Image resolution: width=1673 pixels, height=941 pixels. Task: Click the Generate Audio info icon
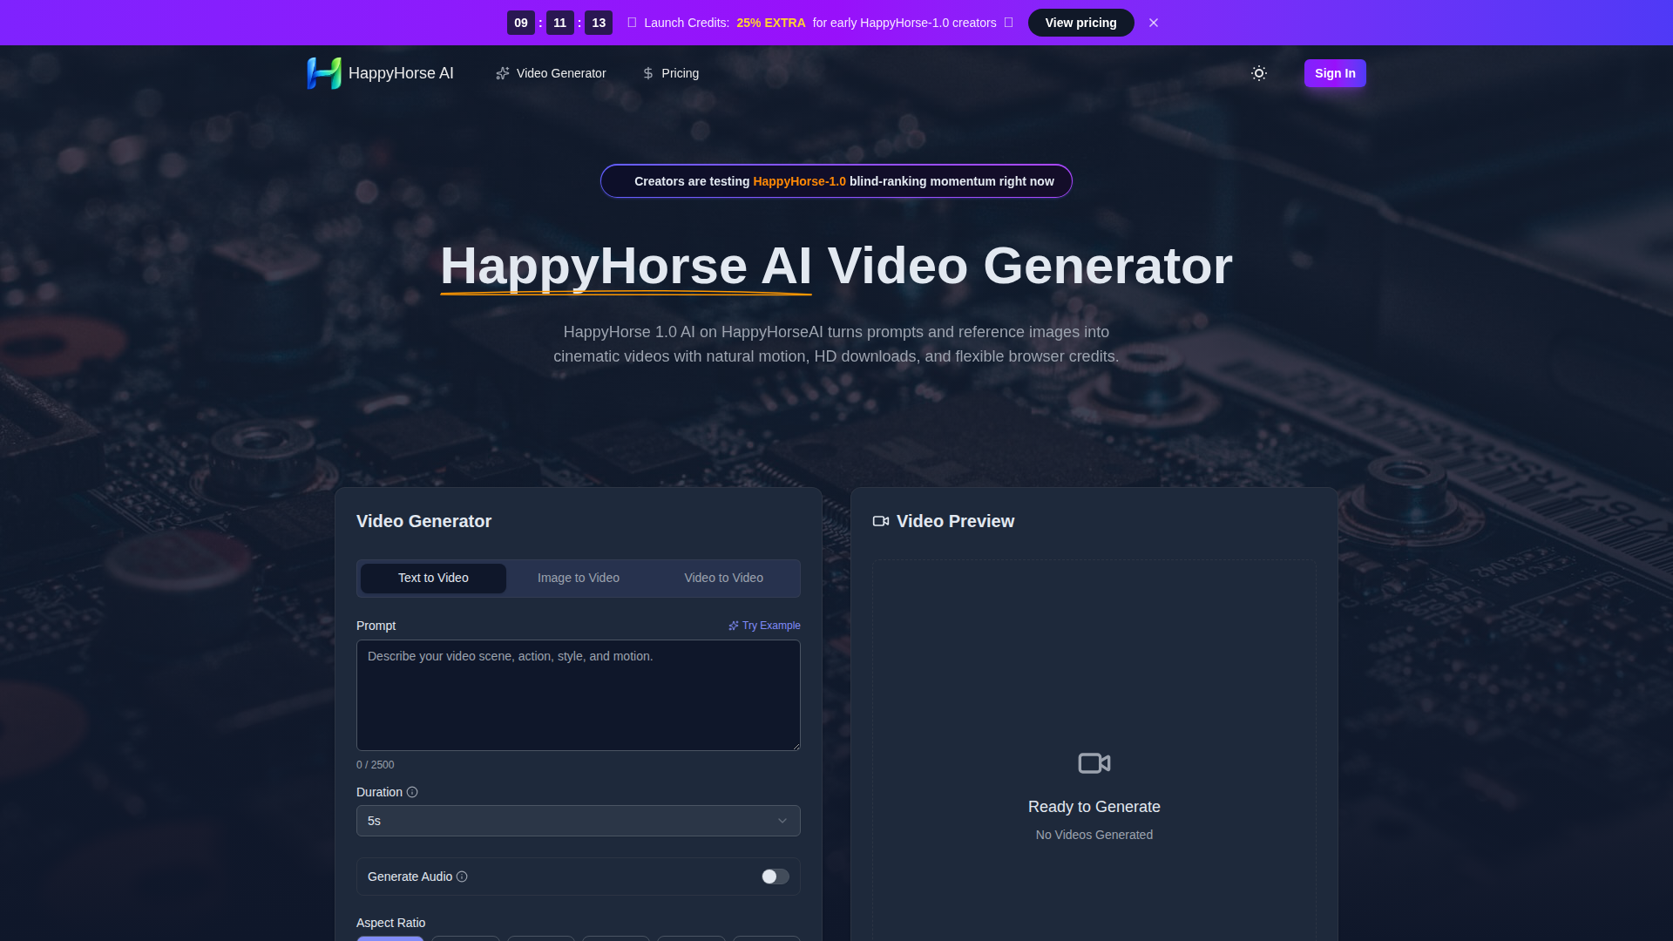click(x=462, y=877)
